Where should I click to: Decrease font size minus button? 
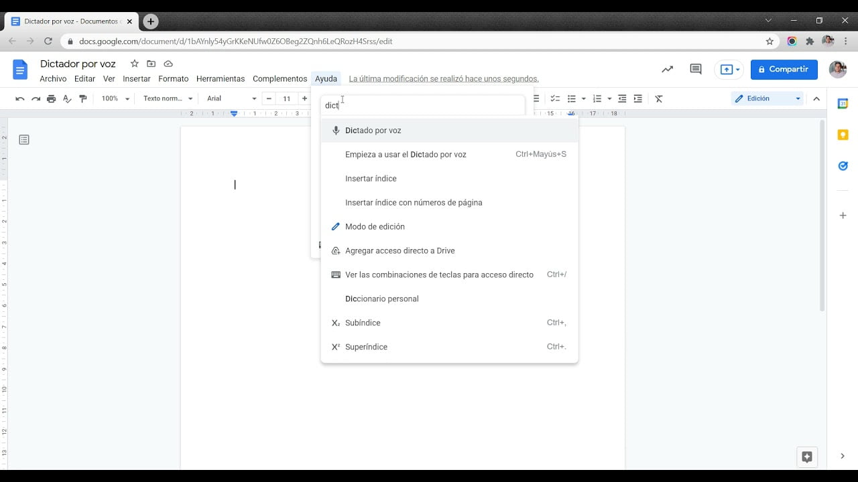point(269,98)
